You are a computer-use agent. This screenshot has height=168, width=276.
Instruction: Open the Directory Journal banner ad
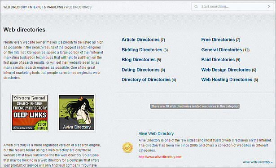coord(30,113)
